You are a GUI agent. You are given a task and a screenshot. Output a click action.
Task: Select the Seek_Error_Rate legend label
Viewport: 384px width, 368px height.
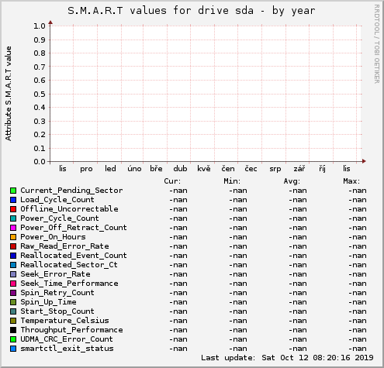[x=55, y=274]
